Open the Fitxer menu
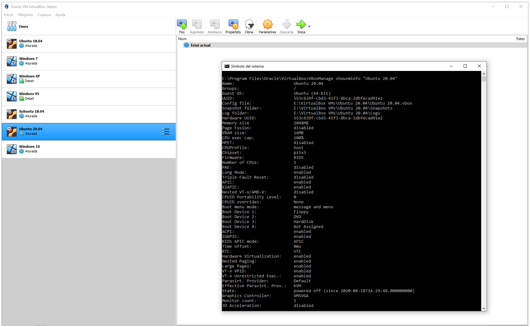This screenshot has height=327, width=530. (x=9, y=15)
